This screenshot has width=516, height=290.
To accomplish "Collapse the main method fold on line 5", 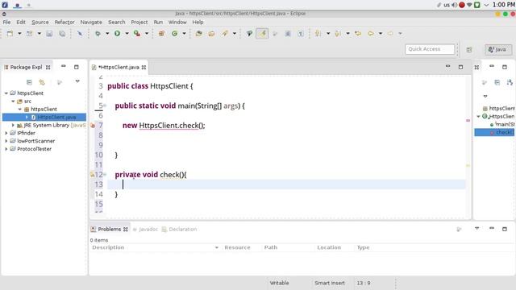I will pos(105,106).
